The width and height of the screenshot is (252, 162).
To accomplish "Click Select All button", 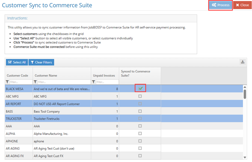I will coord(17,62).
